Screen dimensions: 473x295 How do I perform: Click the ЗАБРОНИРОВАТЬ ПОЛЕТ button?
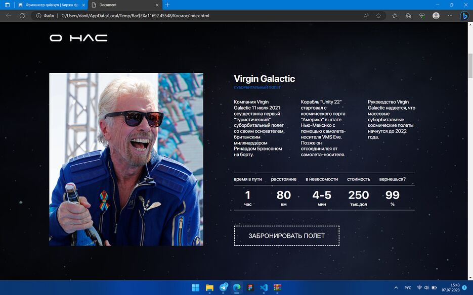286,235
